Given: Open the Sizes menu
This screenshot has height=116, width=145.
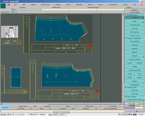Looking at the screenshot, I should point(68,5).
